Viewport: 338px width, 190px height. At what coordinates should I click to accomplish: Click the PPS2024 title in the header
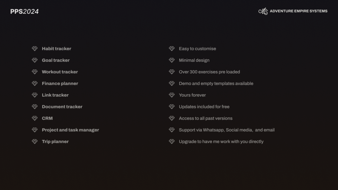click(25, 12)
